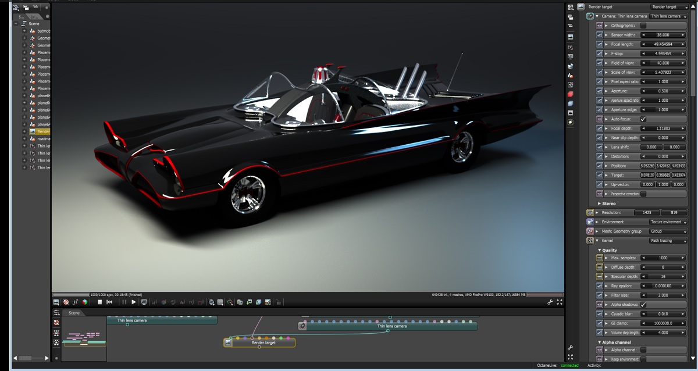Select the Scene tab in outliner
Viewport: 698px width, 371px height.
(22, 16)
